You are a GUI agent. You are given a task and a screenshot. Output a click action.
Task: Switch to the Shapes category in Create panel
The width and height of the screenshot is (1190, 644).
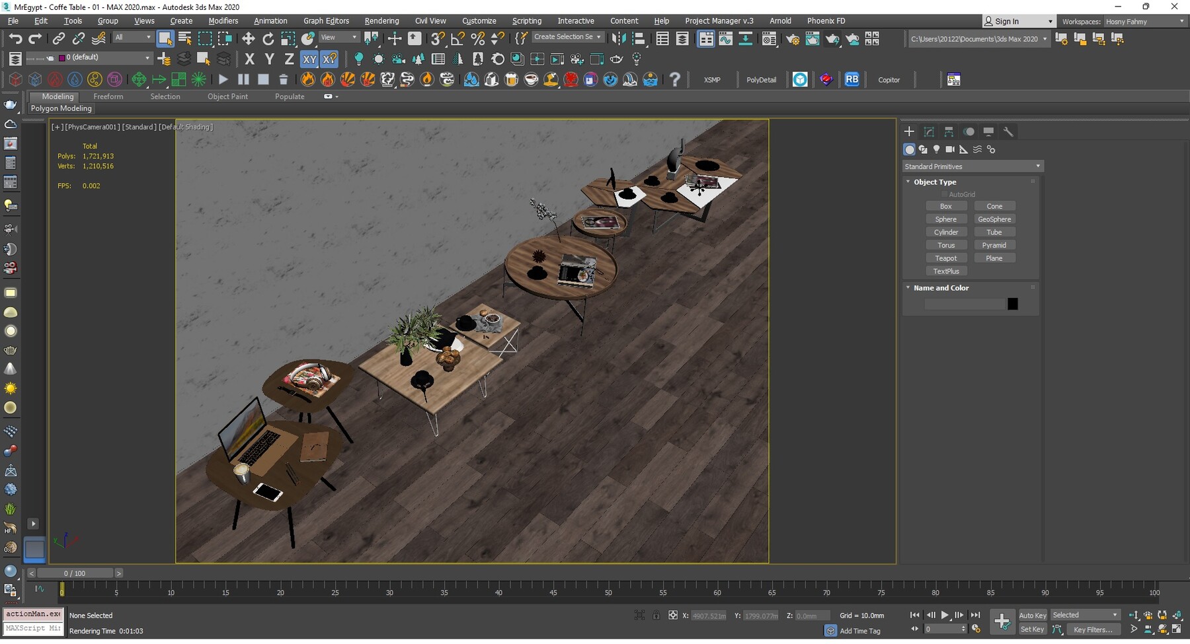point(923,149)
